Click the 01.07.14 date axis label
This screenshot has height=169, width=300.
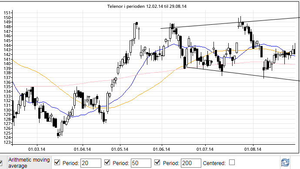[x=205, y=149]
